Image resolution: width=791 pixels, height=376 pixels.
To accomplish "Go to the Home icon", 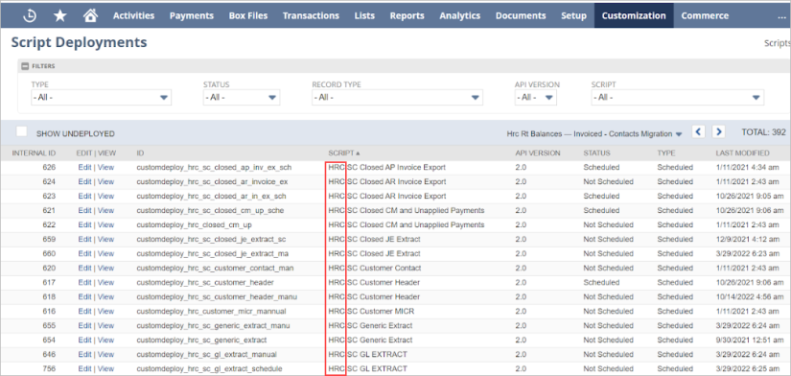I will pos(90,15).
